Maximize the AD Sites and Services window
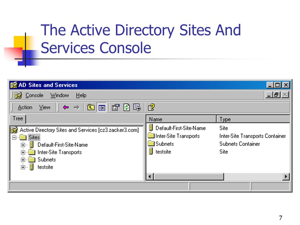Image resolution: width=300 pixels, height=225 pixels. pos(277,85)
